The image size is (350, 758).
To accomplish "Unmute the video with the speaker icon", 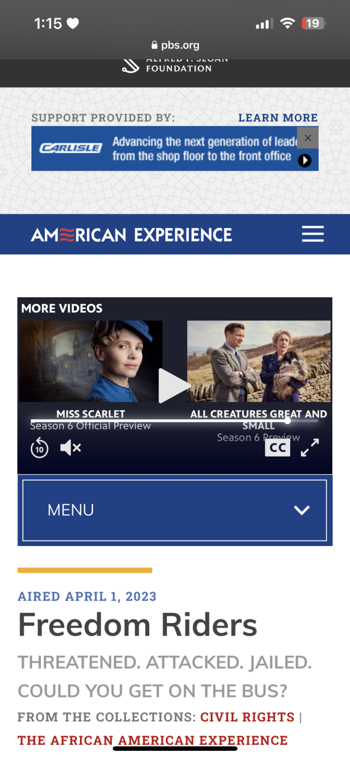I will point(70,448).
